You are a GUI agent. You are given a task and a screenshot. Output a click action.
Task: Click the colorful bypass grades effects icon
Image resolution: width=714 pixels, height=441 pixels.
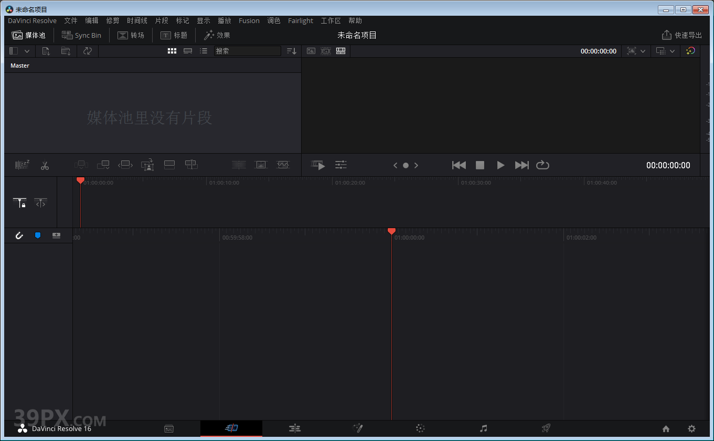690,51
